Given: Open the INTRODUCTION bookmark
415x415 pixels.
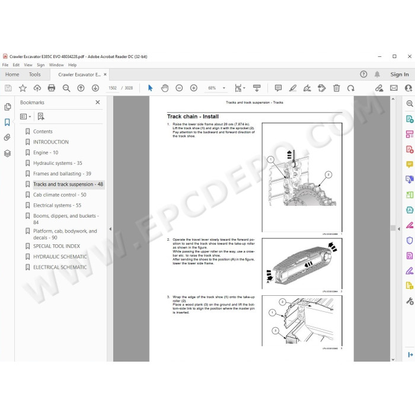Looking at the screenshot, I should [51, 142].
